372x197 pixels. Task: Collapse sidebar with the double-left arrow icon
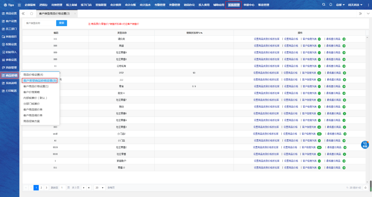coord(23,13)
